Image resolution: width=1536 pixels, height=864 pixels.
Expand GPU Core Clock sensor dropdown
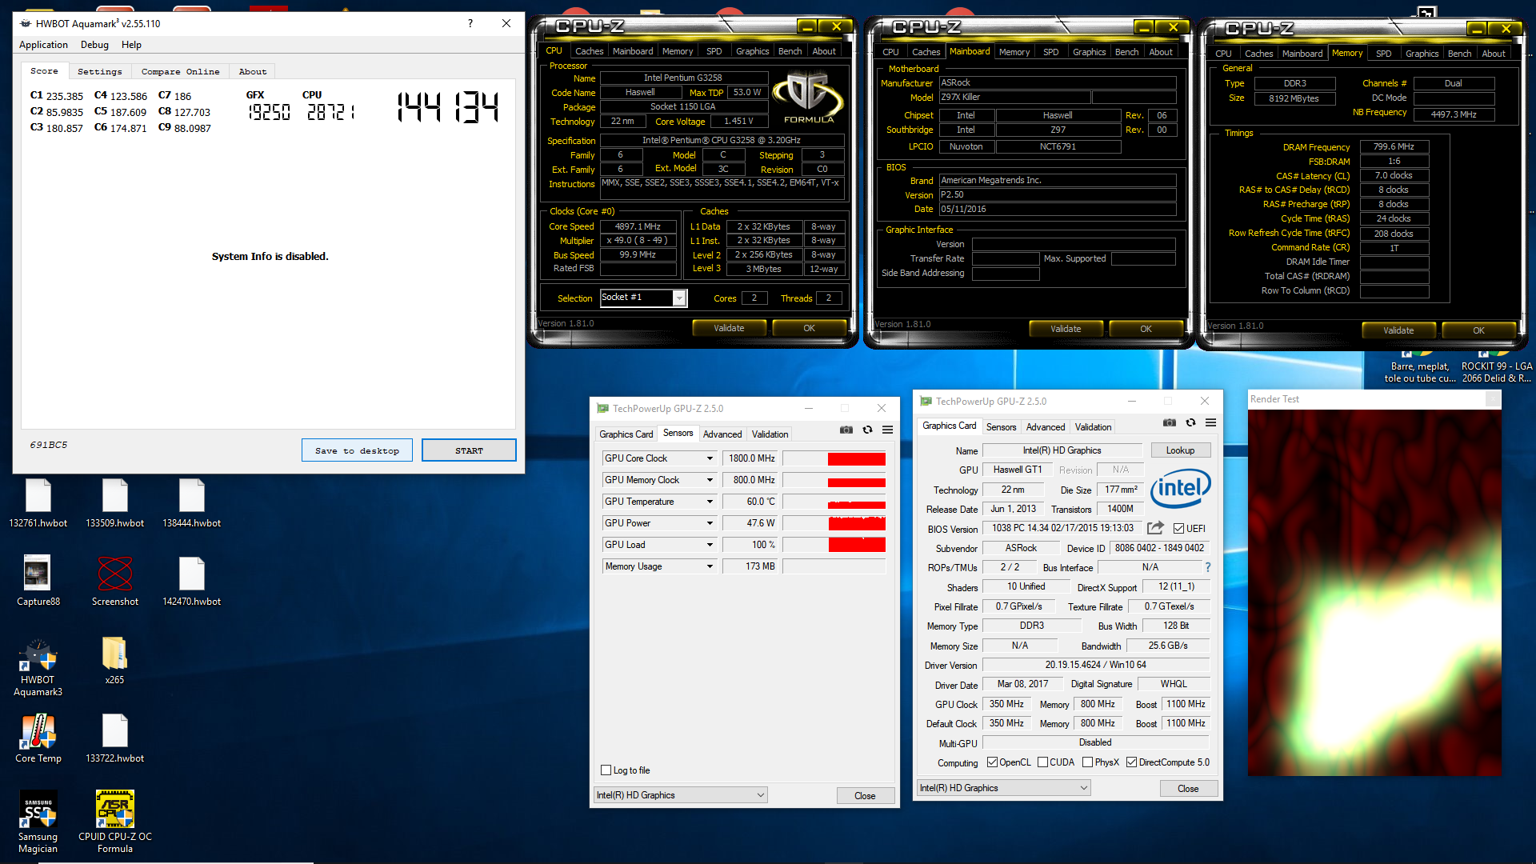click(710, 458)
